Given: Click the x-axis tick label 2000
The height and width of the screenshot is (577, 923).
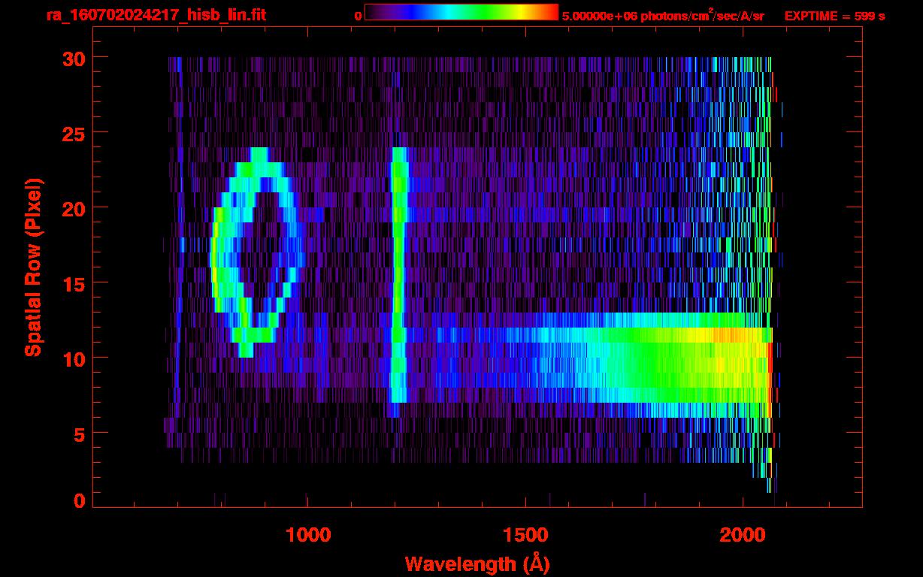Looking at the screenshot, I should tap(742, 535).
